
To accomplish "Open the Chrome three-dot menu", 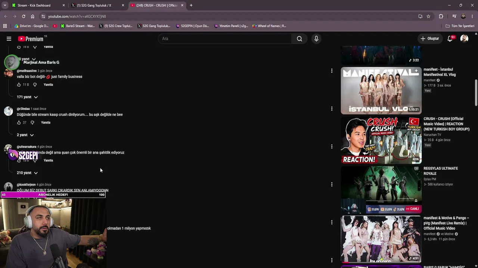I will [472, 16].
